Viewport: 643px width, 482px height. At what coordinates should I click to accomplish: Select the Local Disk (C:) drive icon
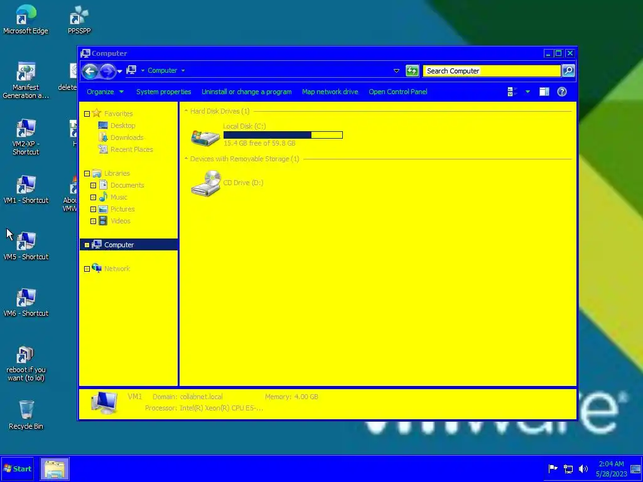[x=205, y=137]
